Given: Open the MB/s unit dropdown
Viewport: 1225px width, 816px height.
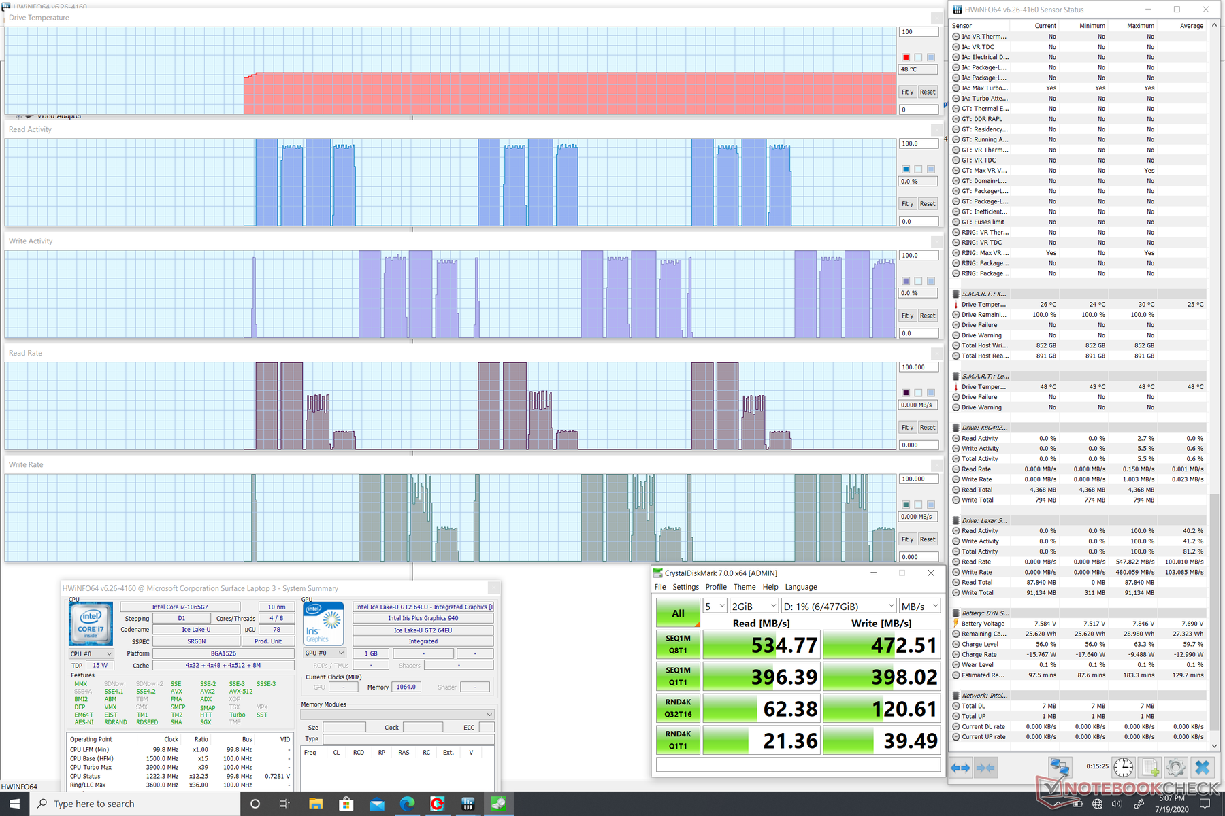Looking at the screenshot, I should pos(919,606).
